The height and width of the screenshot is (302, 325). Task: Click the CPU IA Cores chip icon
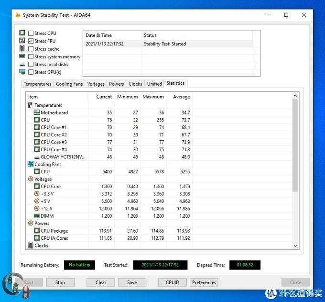point(37,238)
